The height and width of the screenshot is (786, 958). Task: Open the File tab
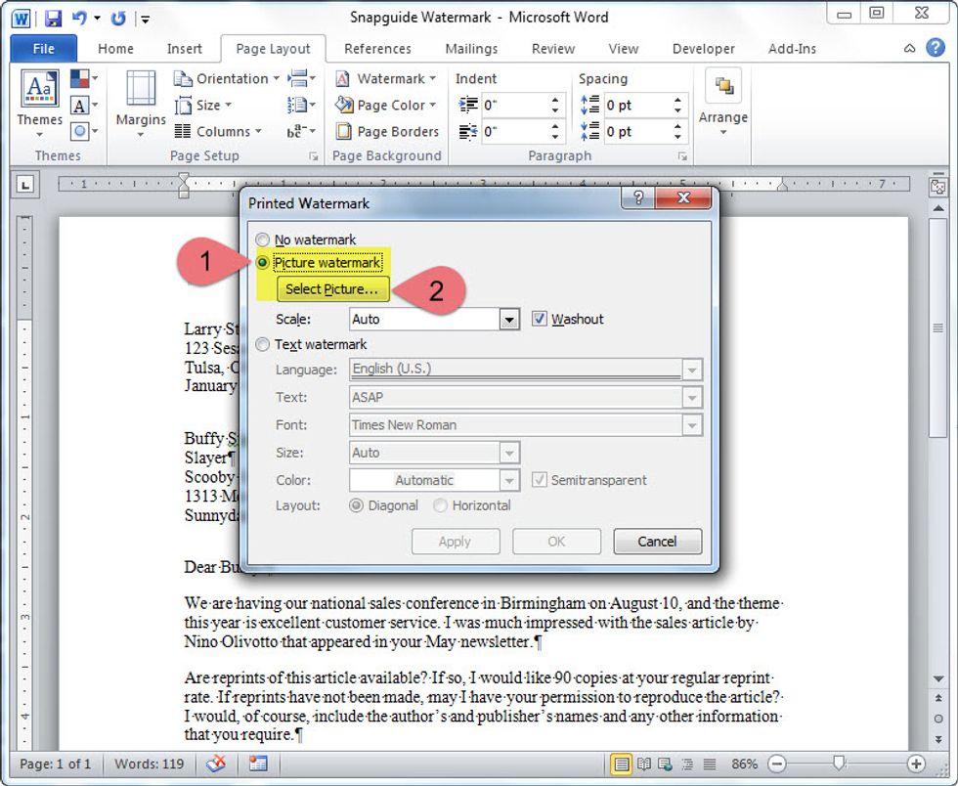(x=44, y=49)
